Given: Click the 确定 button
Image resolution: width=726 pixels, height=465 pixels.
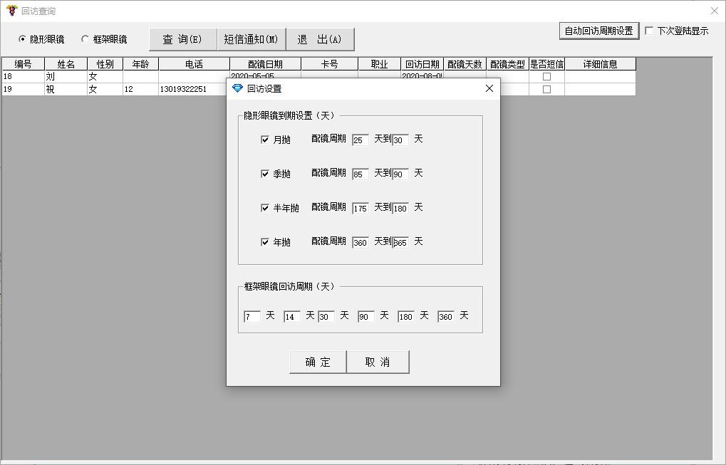Looking at the screenshot, I should [x=318, y=362].
